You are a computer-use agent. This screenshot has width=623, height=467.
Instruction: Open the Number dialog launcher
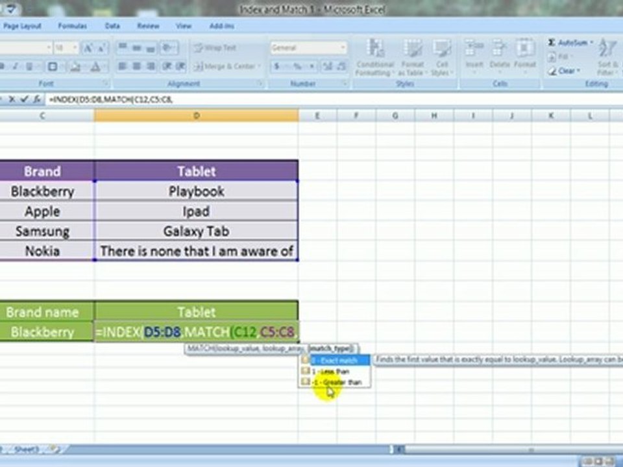pos(345,84)
